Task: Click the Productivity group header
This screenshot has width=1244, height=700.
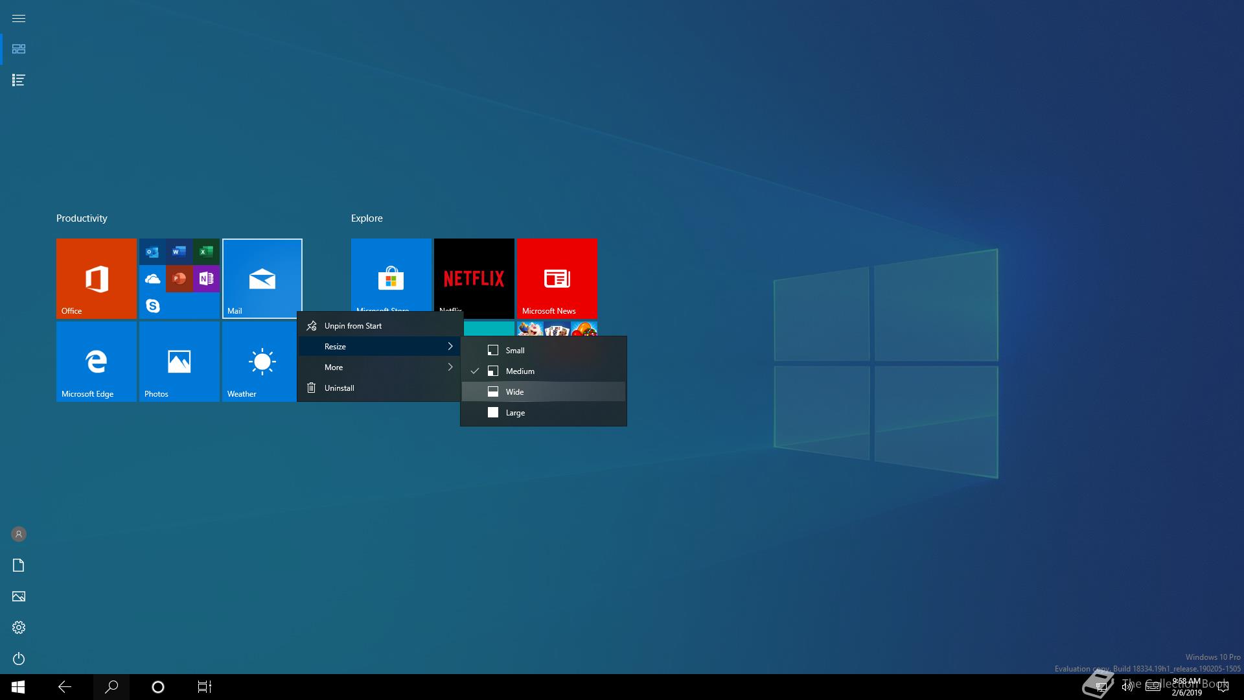Action: (x=82, y=218)
